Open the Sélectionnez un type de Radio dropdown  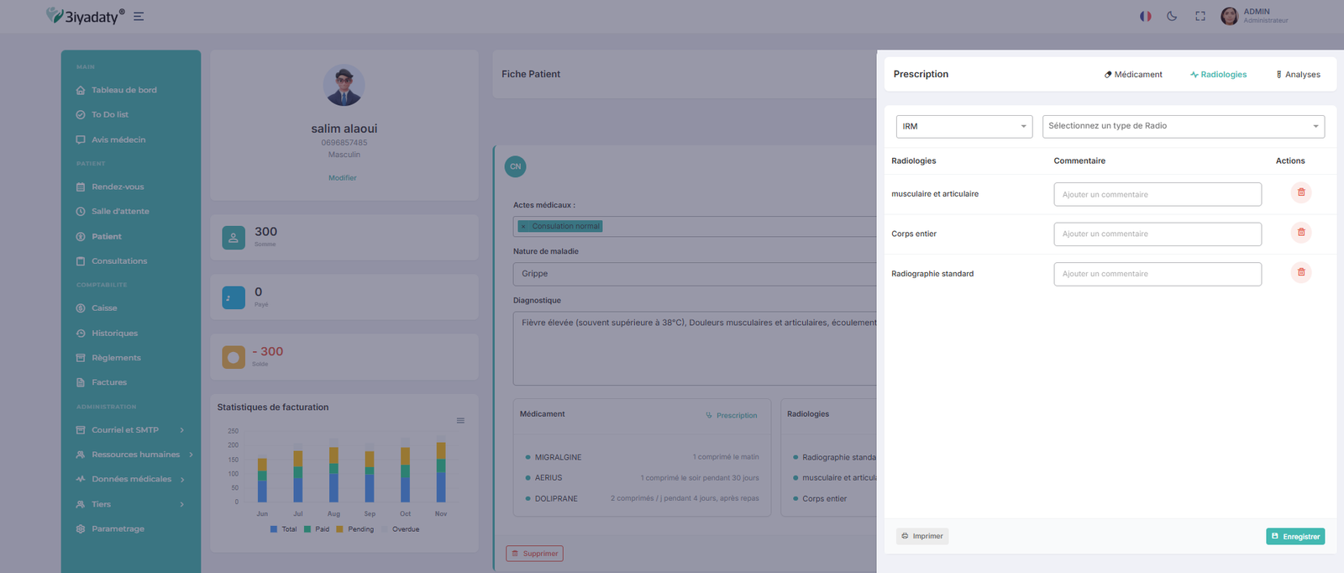[1183, 126]
